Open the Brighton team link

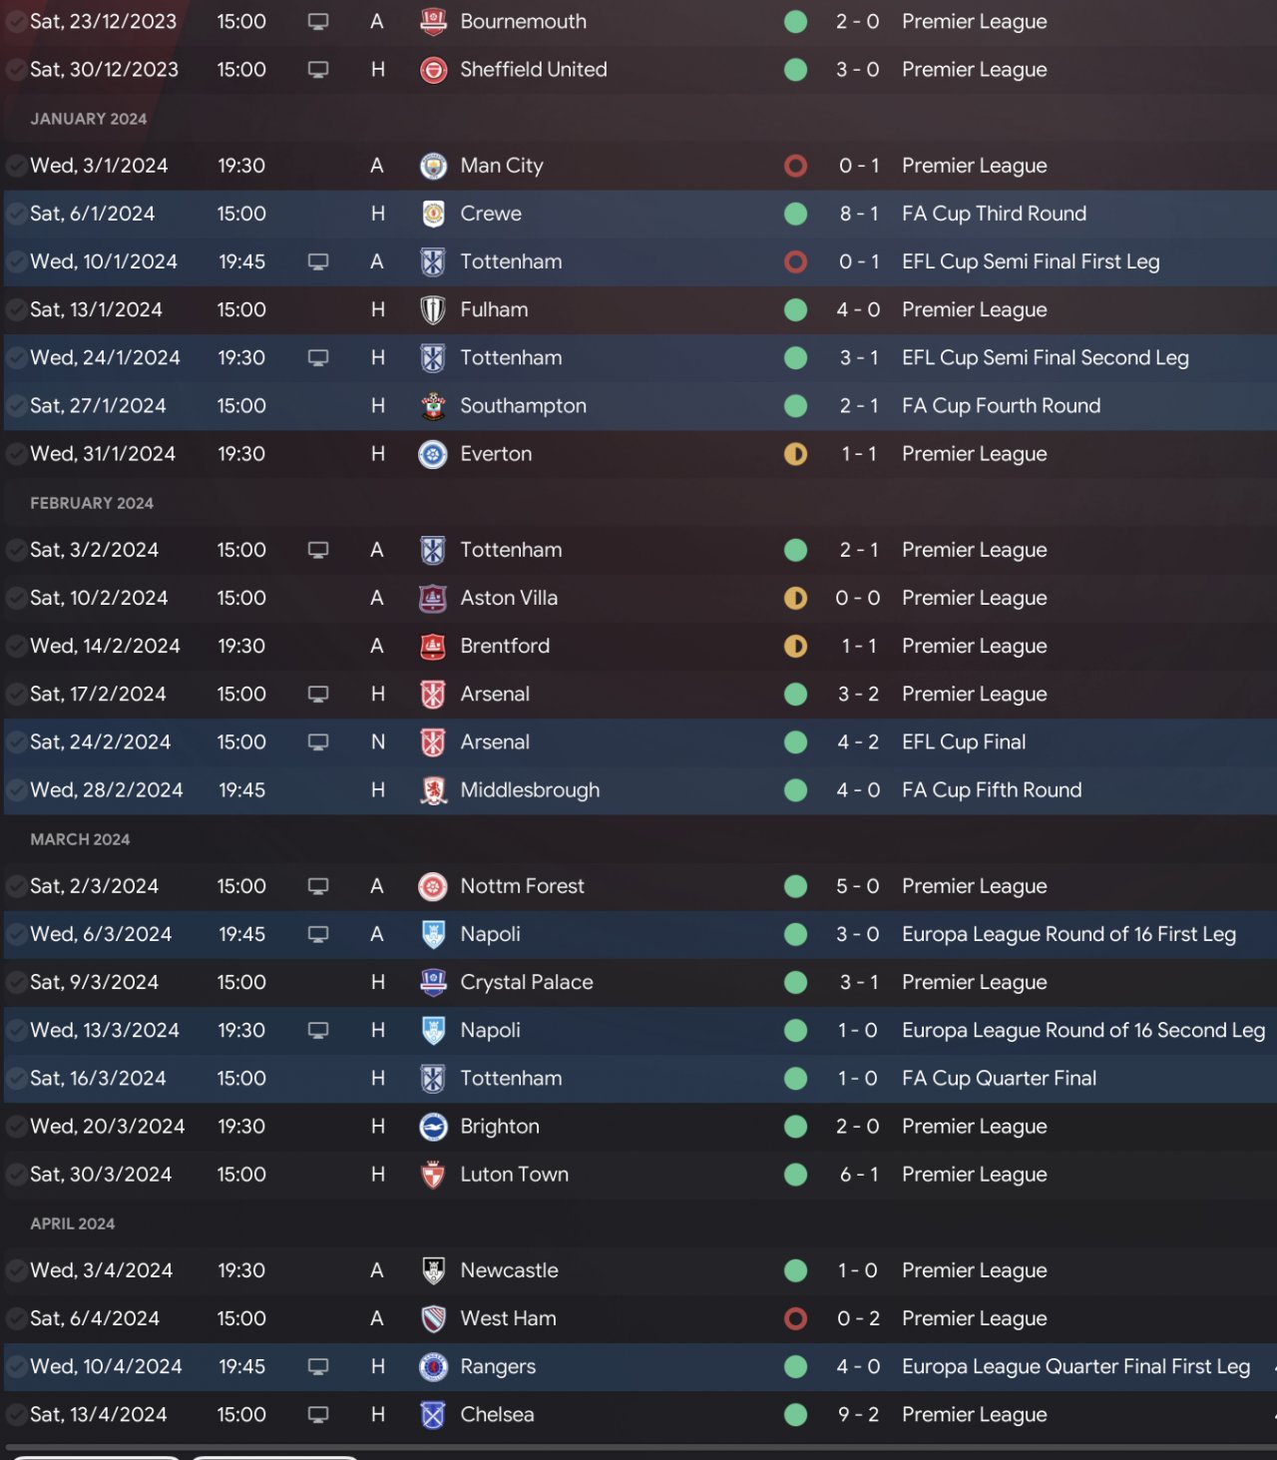click(500, 1127)
